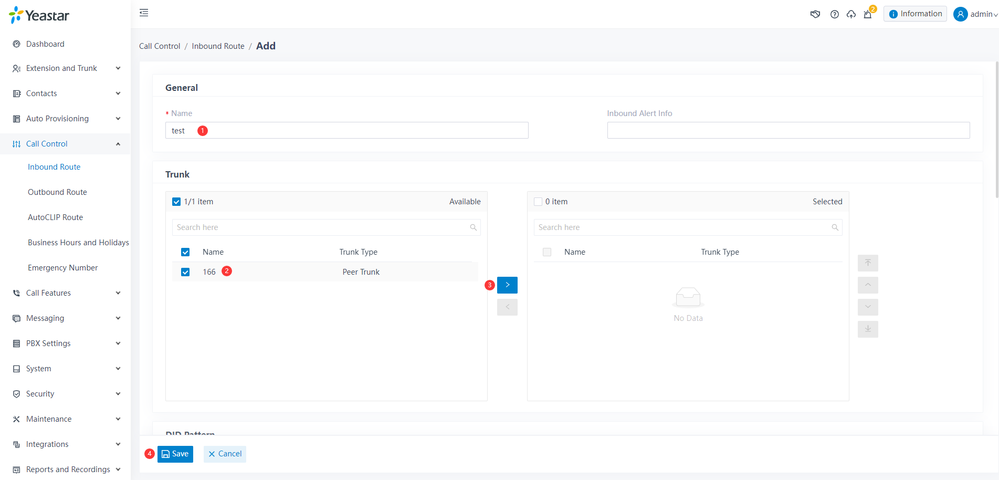This screenshot has width=999, height=480.
Task: Expand the Call Features menu
Action: click(66, 293)
